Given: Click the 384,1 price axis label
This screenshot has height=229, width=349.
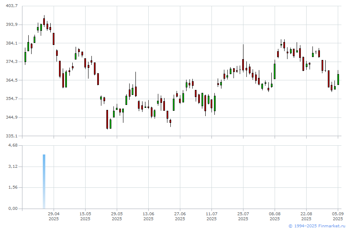Looking at the screenshot, I should 12,43.
